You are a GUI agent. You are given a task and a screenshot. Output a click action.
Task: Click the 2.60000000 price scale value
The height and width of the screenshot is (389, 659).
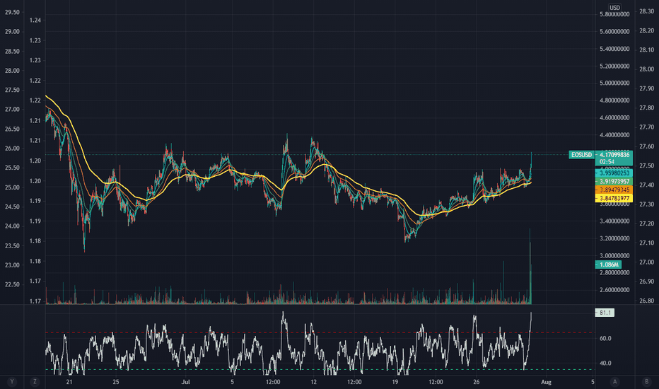click(x=614, y=290)
